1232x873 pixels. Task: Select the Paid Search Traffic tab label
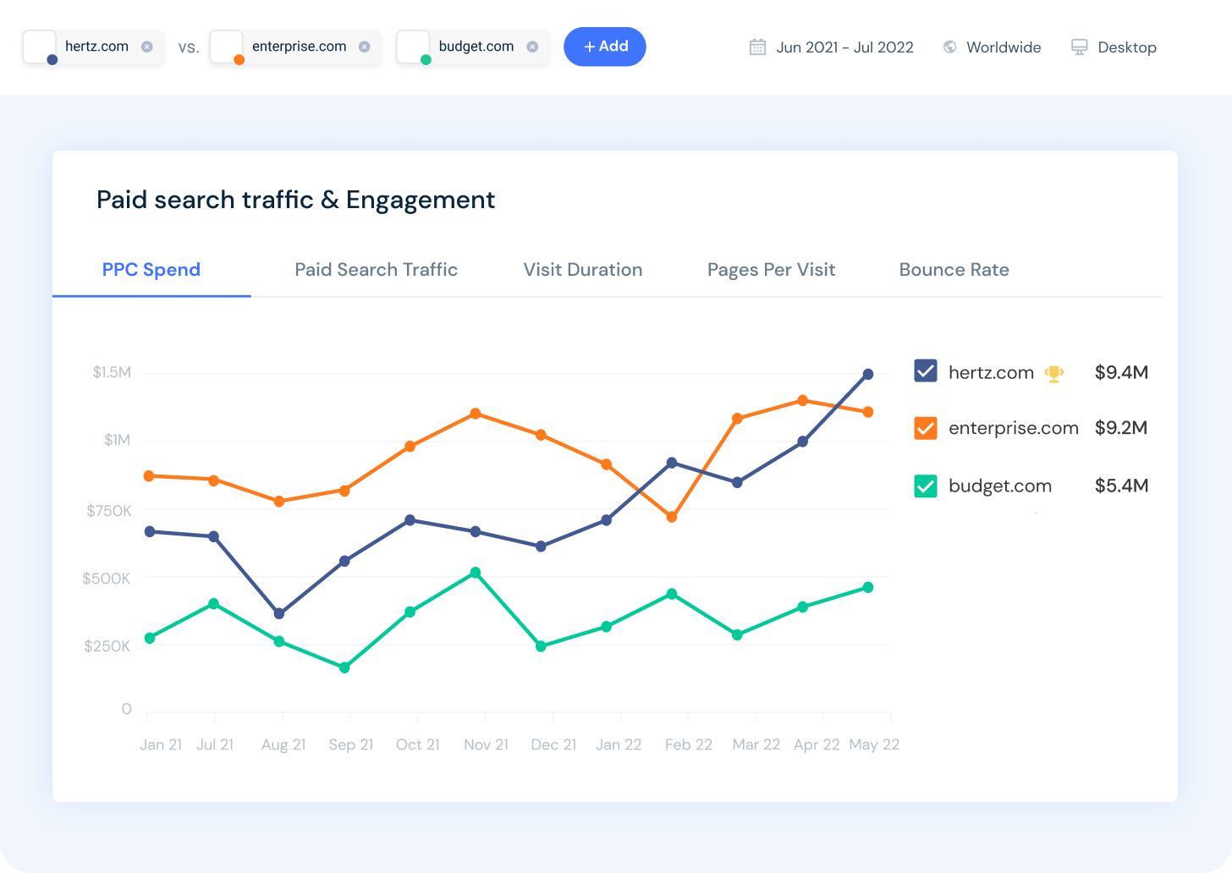pyautogui.click(x=376, y=269)
